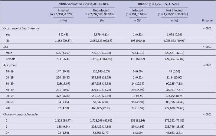Select the cell 2,679 (0.13)
This screenshot has width=216, height=136.
[101, 35]
